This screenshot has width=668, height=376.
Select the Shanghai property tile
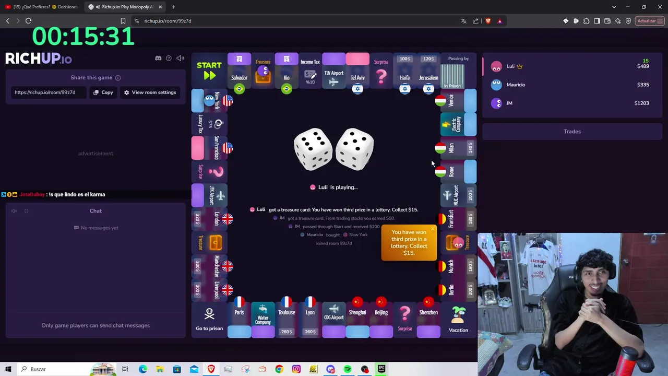coord(357,320)
